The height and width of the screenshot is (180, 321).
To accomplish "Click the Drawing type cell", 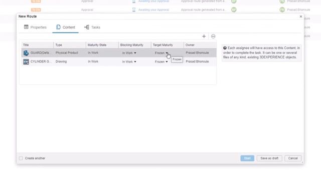I will [x=61, y=61].
